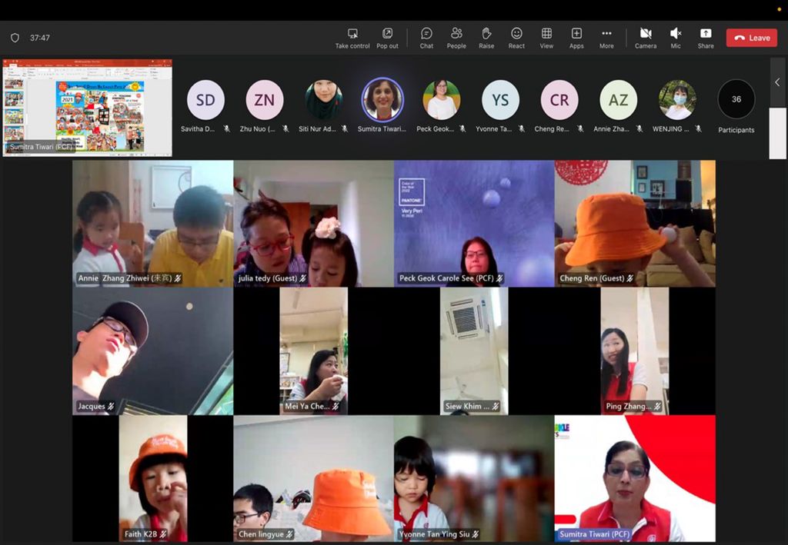Select WENJING participant photo
The width and height of the screenshot is (788, 545).
point(677,100)
